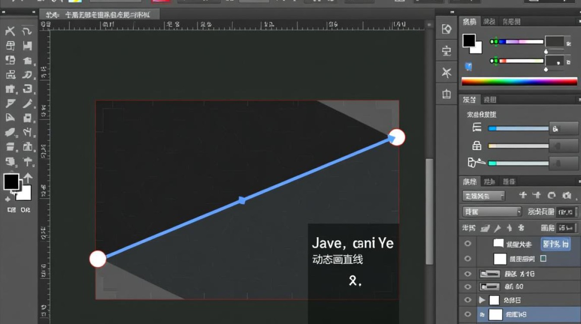Toggle visibility of the bottom highlighted layer
This screenshot has width=581, height=324.
[x=467, y=314]
